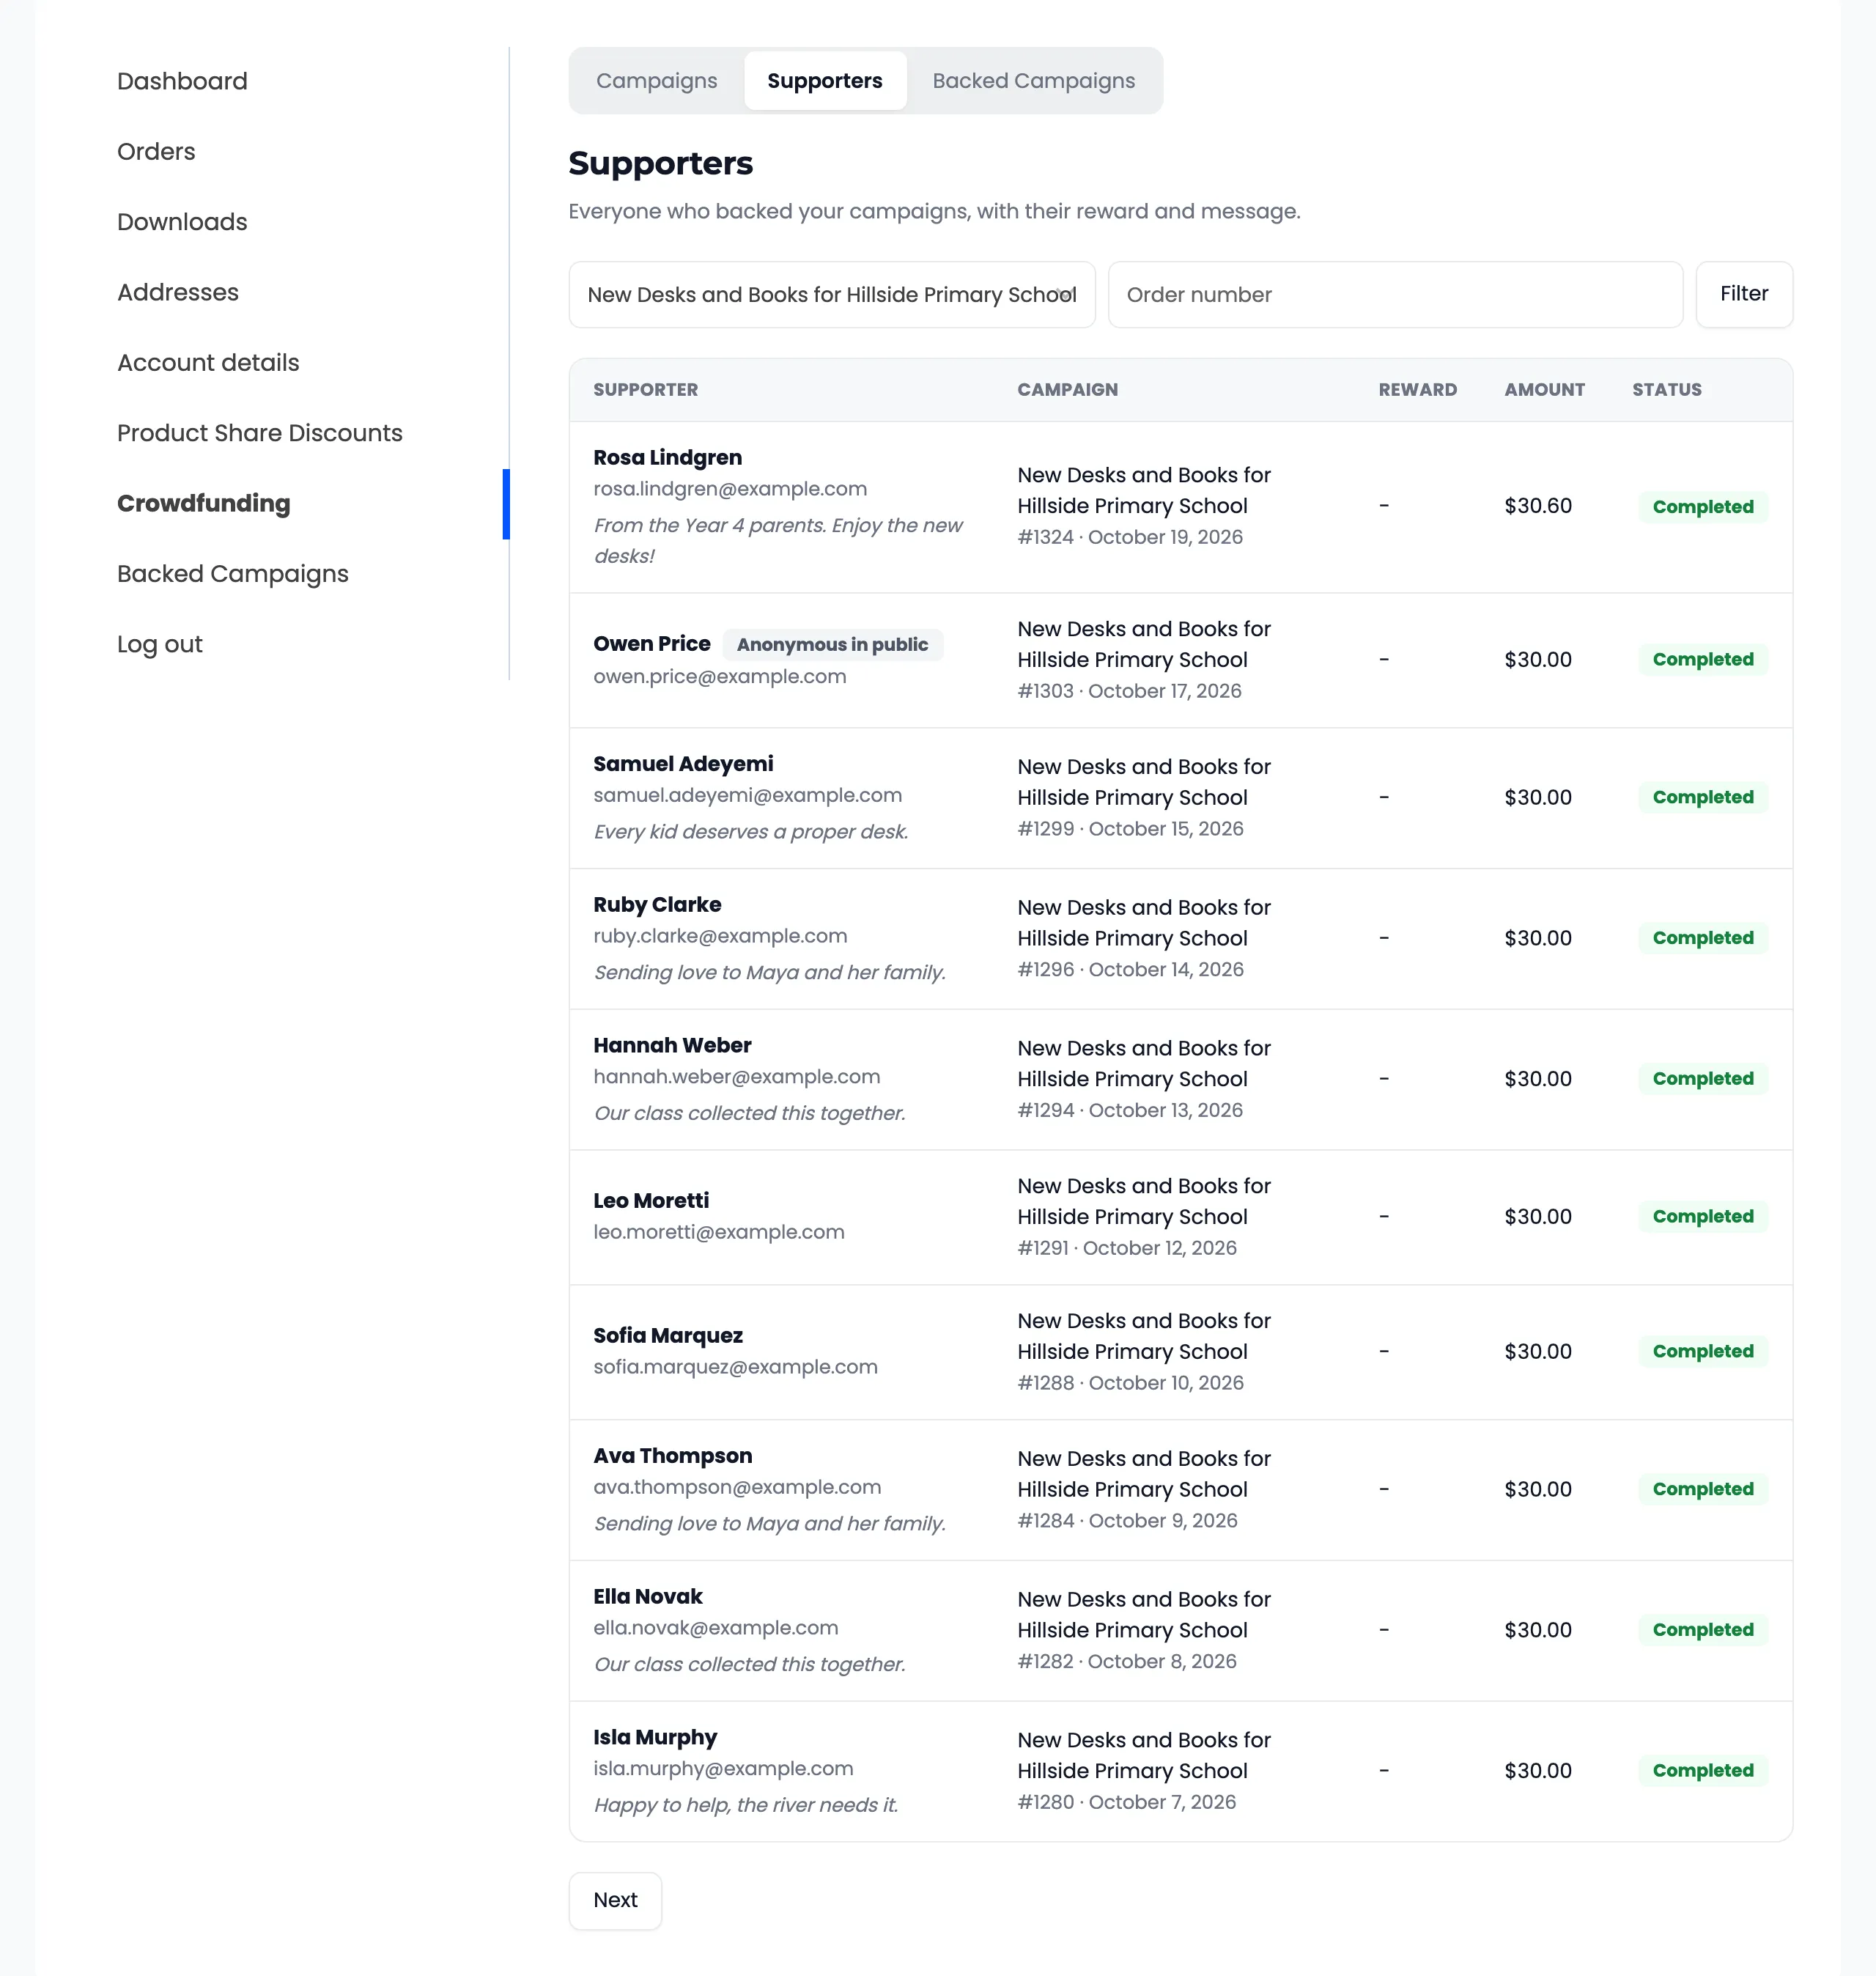Click order #1303 · October 17, 2026
1876x1976 pixels.
pyautogui.click(x=1129, y=691)
